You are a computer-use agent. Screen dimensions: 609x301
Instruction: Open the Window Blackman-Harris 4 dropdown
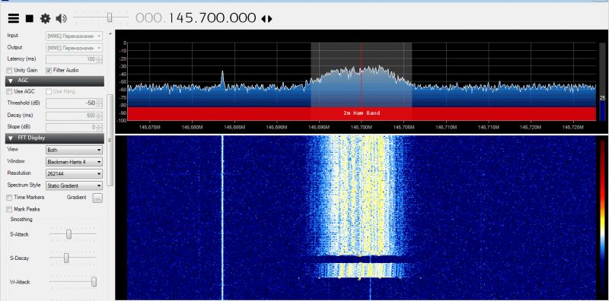[x=74, y=162]
